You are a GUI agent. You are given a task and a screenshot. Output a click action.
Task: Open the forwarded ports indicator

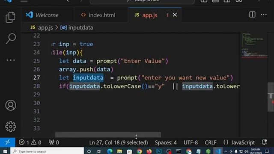(54, 142)
